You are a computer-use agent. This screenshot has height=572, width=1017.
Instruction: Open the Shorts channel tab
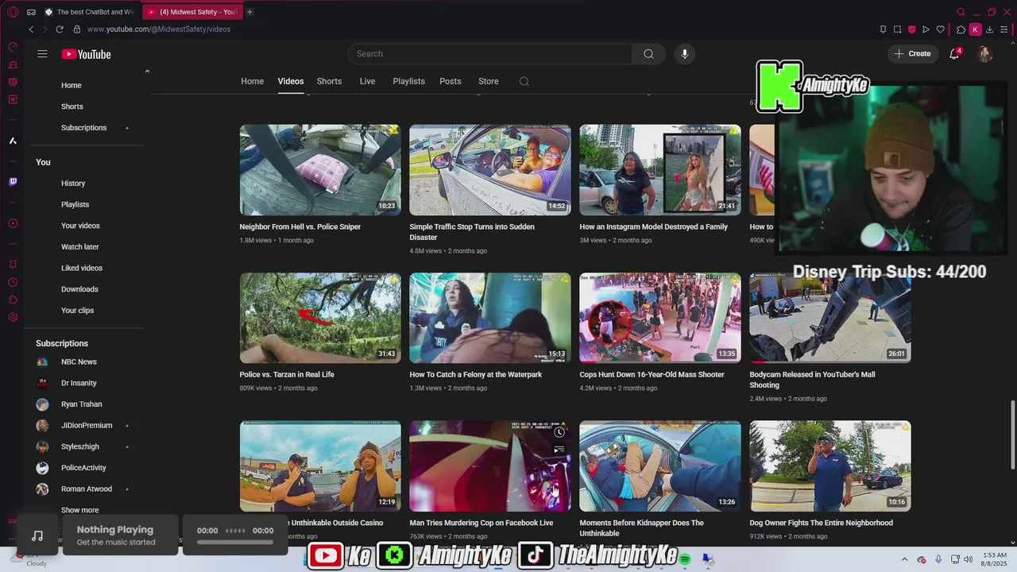tap(329, 81)
